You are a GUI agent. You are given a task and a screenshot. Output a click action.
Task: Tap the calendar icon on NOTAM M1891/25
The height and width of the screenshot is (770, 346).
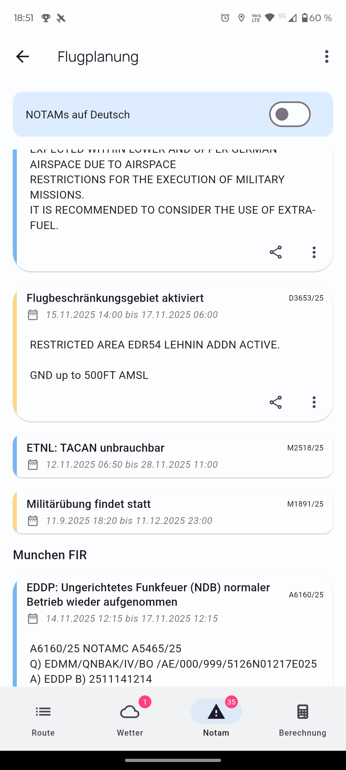[x=33, y=520]
